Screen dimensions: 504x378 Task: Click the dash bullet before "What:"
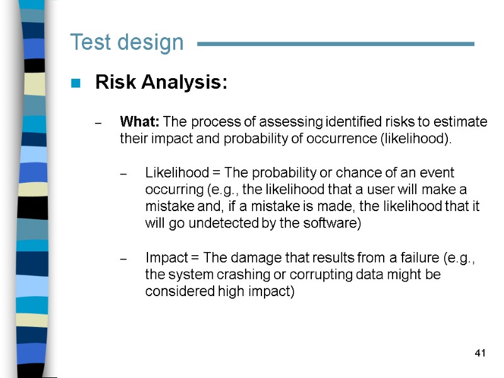(x=98, y=123)
